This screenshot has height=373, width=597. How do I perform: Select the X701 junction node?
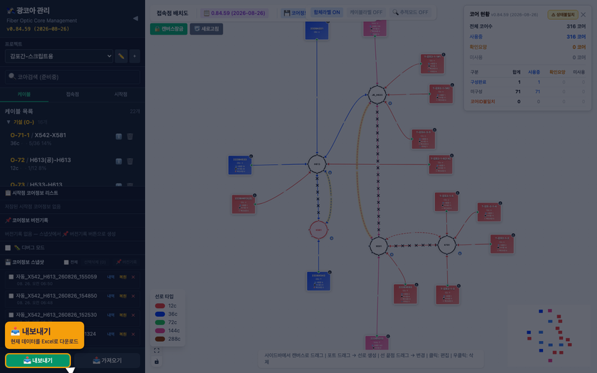[x=446, y=245]
